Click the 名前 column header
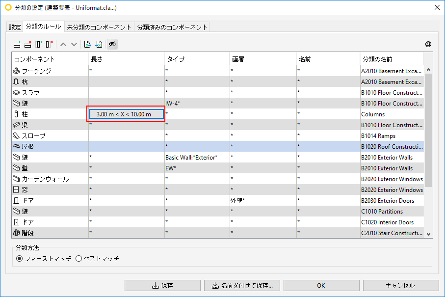This screenshot has height=297, width=445. (x=328, y=59)
